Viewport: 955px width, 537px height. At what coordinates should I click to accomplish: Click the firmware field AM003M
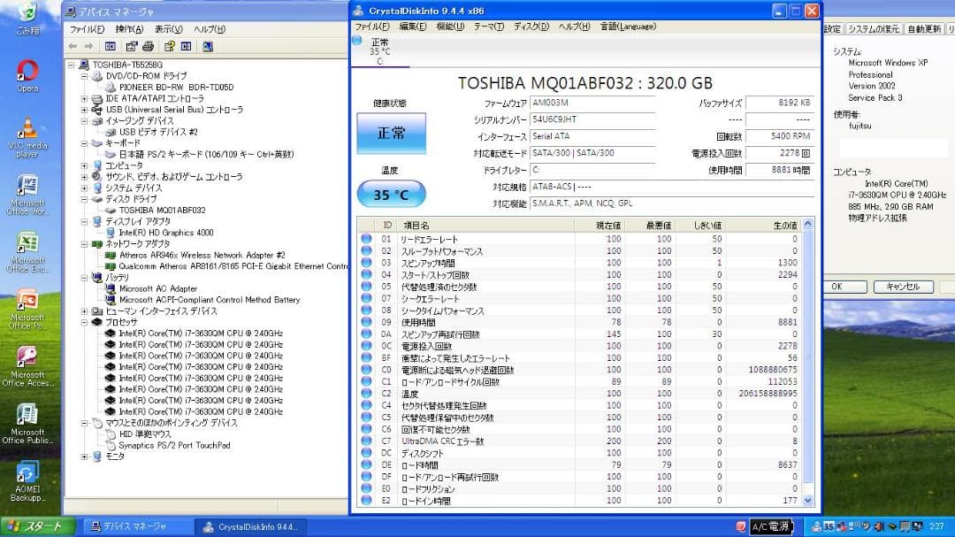[x=592, y=103]
